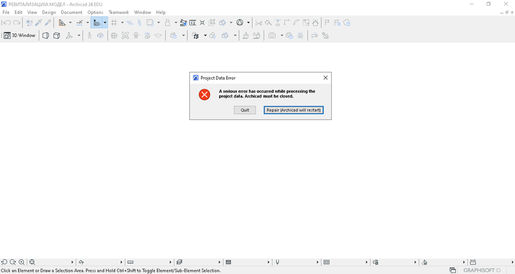
Task: Click the Renovation Filter circle-triangle icon
Action: pyautogui.click(x=240, y=23)
